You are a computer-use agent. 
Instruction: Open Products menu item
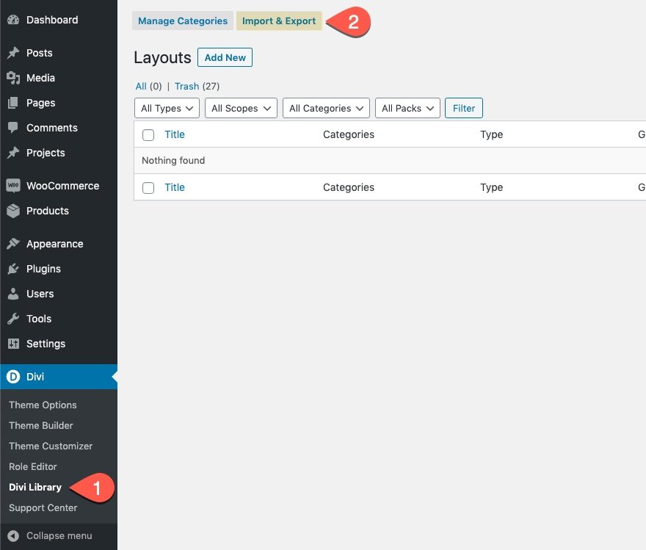coord(59,211)
